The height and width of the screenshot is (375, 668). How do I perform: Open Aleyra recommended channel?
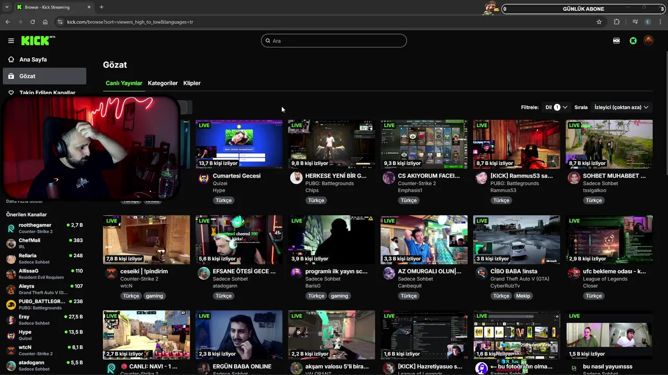[x=44, y=289]
